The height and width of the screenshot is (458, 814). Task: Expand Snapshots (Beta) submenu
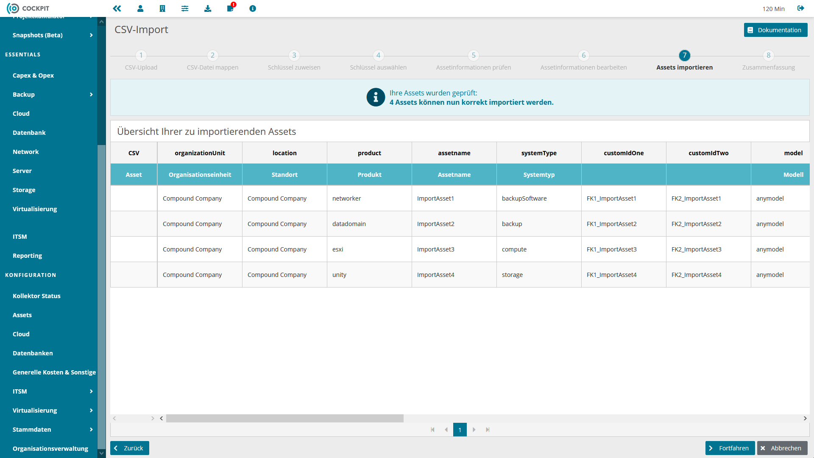point(91,35)
